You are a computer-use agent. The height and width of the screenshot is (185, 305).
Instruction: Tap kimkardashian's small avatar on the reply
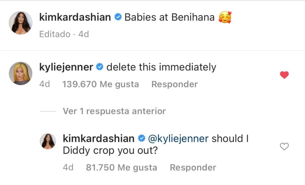48,141
